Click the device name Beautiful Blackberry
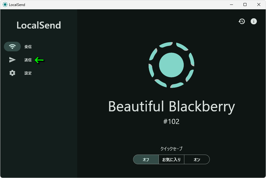 171,107
